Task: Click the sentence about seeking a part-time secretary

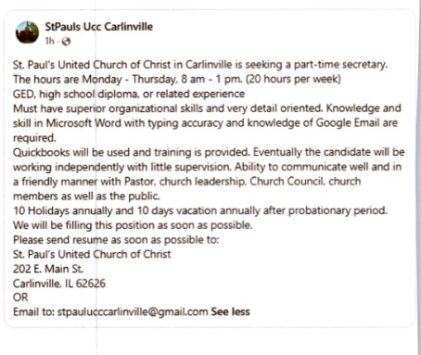Action: click(x=200, y=65)
